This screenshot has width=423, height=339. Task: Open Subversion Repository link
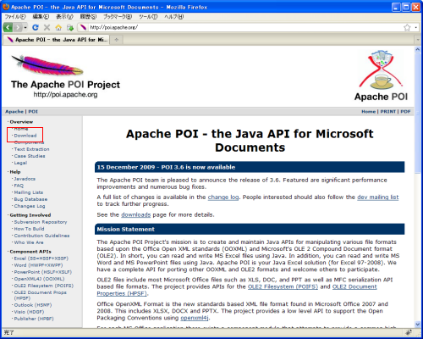41,222
